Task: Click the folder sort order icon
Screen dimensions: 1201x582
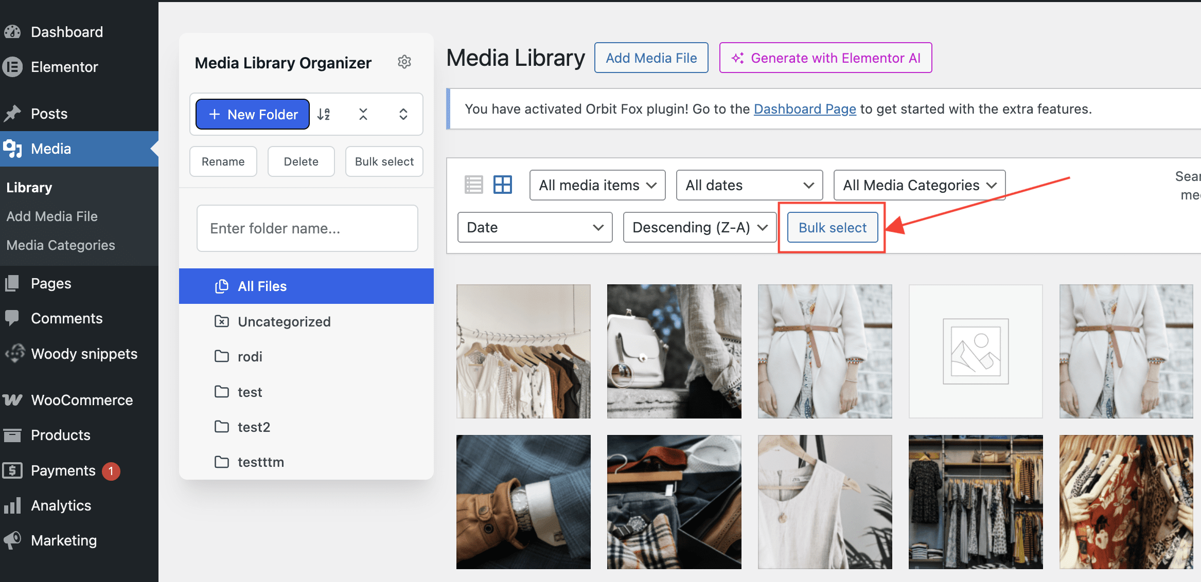Action: point(324,114)
